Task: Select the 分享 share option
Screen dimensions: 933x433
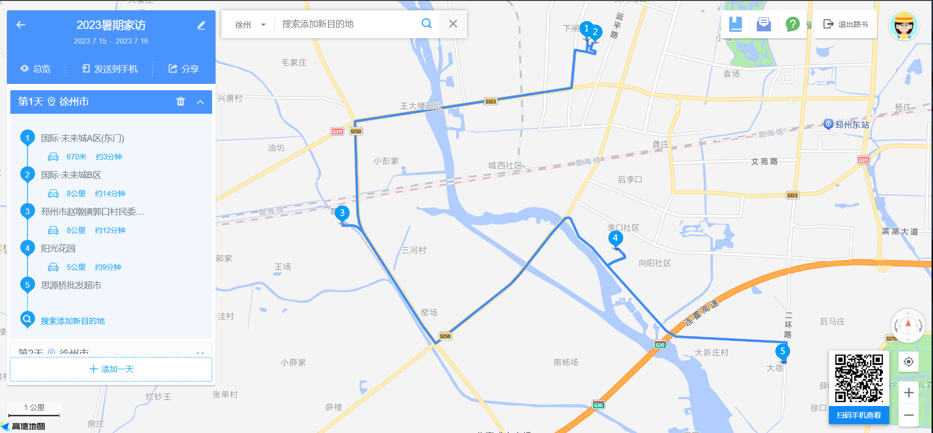Action: 184,69
